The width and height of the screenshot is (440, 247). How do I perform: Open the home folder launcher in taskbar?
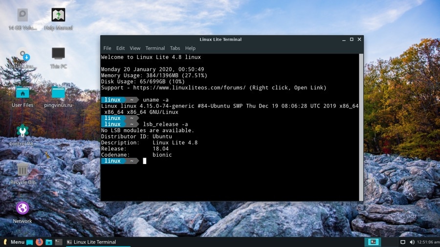(x=49, y=242)
